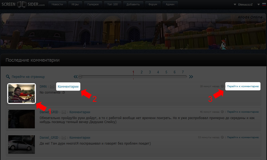Click envelope icon in 53-minute Daniel_GRID comment
Image resolution: width=267 pixels, height=160 pixels.
click(64, 138)
